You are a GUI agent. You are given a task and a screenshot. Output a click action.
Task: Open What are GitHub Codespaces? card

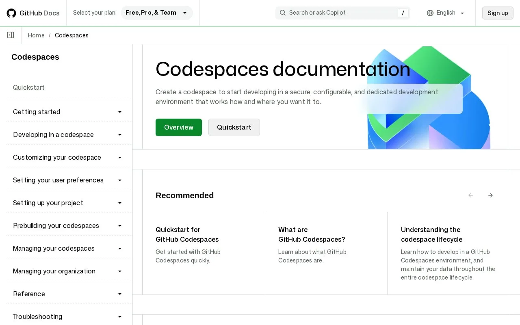[312, 234]
